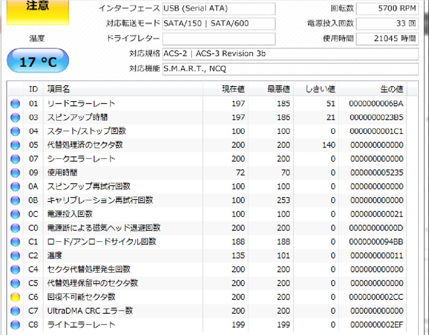429x335 pixels.
Task: Select the 回復不可能セクタ数 attribute name
Action: (x=81, y=297)
